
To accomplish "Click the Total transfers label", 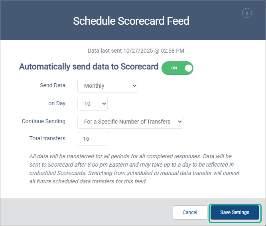I will (47, 138).
